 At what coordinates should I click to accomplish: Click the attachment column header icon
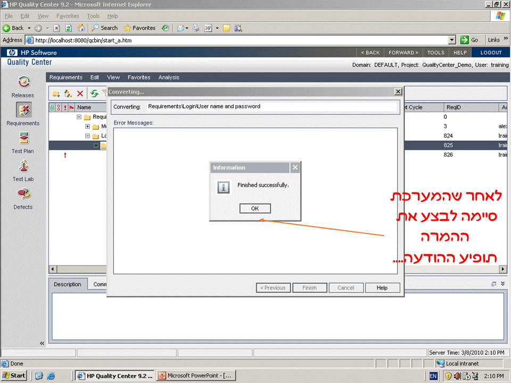pyautogui.click(x=52, y=107)
